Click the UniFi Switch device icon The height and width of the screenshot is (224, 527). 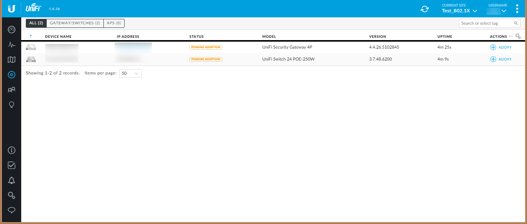coord(31,59)
